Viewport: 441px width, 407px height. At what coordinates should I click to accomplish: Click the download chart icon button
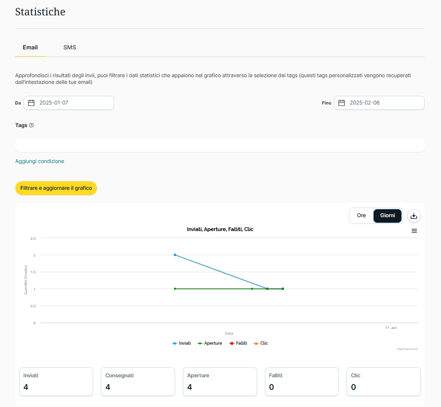point(414,216)
